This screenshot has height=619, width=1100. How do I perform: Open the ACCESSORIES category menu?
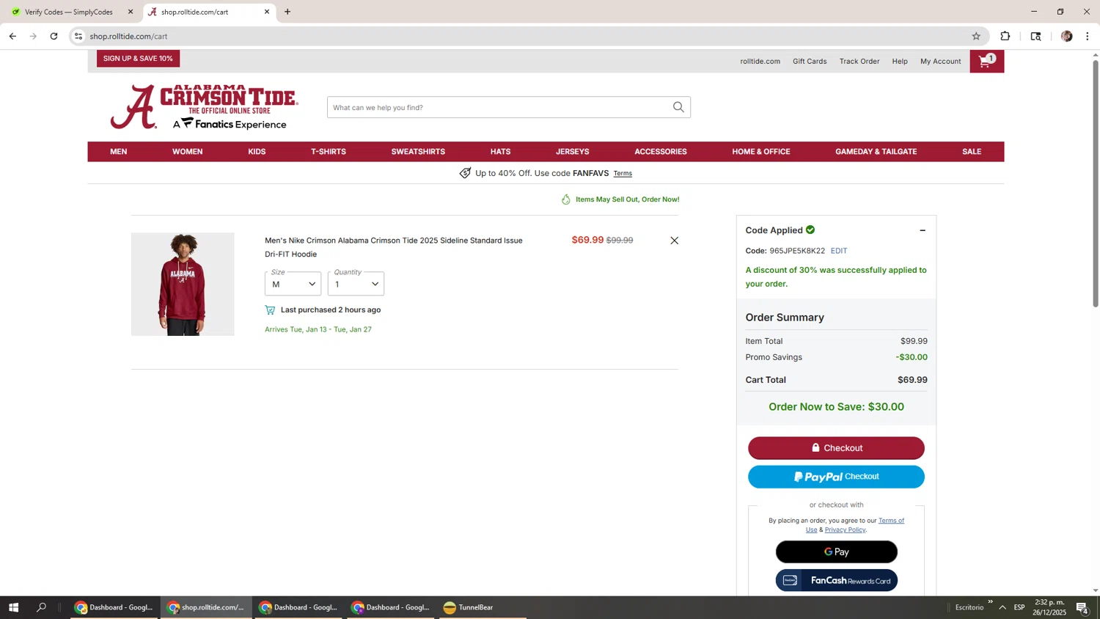(661, 152)
